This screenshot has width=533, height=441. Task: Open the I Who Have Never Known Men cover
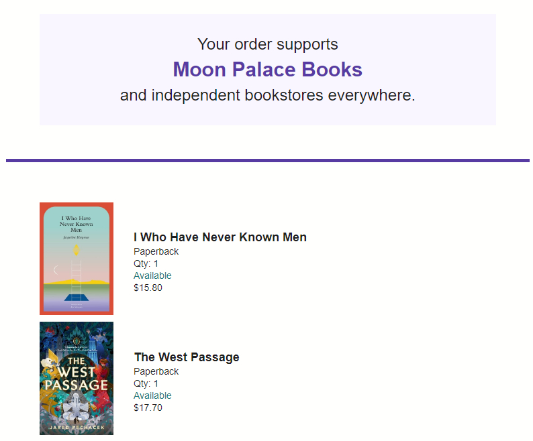coord(77,258)
